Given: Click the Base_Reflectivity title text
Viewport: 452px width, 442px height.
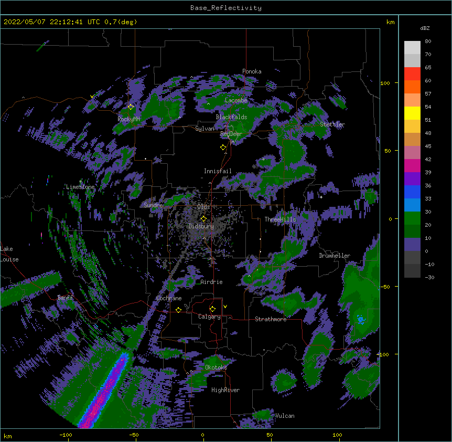Looking at the screenshot, I should [x=226, y=8].
